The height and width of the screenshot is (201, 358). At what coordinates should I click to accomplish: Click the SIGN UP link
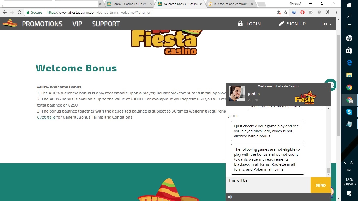click(292, 24)
